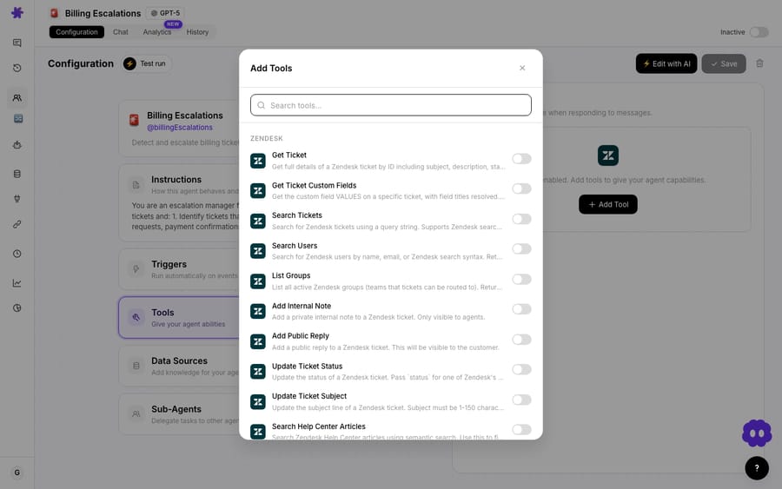
Task: Switch to the Analytics tab
Action: coord(157,32)
